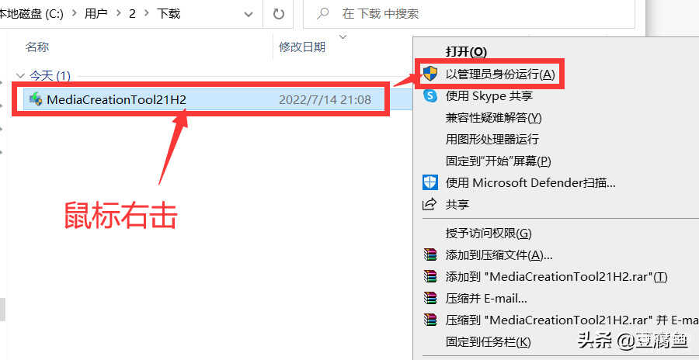Open the address bar history dropdown
This screenshot has height=360, width=699.
[249, 14]
